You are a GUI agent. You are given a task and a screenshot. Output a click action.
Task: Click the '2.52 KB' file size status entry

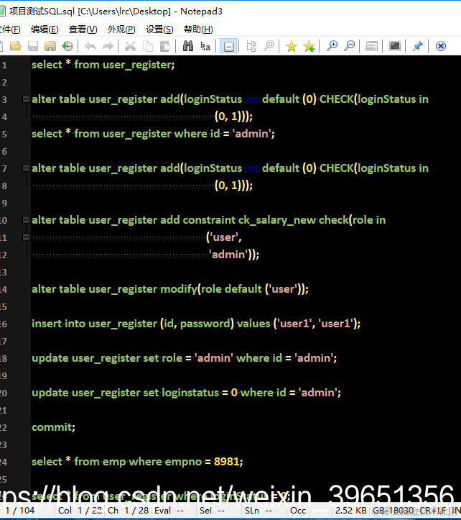pyautogui.click(x=351, y=511)
